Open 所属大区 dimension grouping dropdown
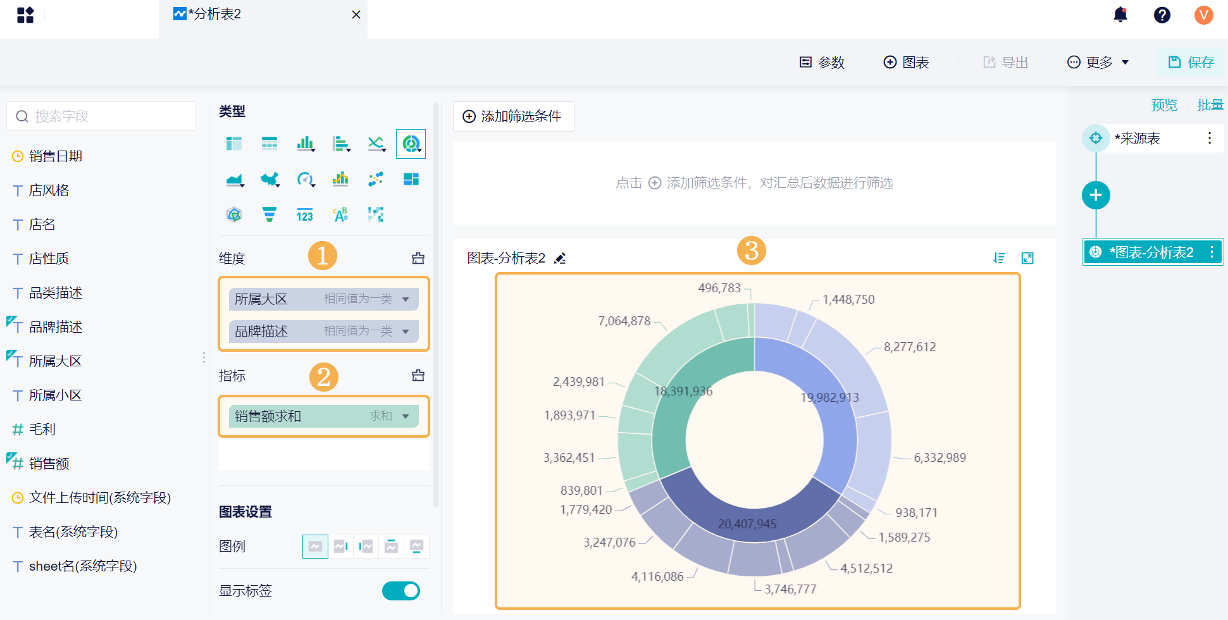The height and width of the screenshot is (620, 1228). tap(406, 299)
